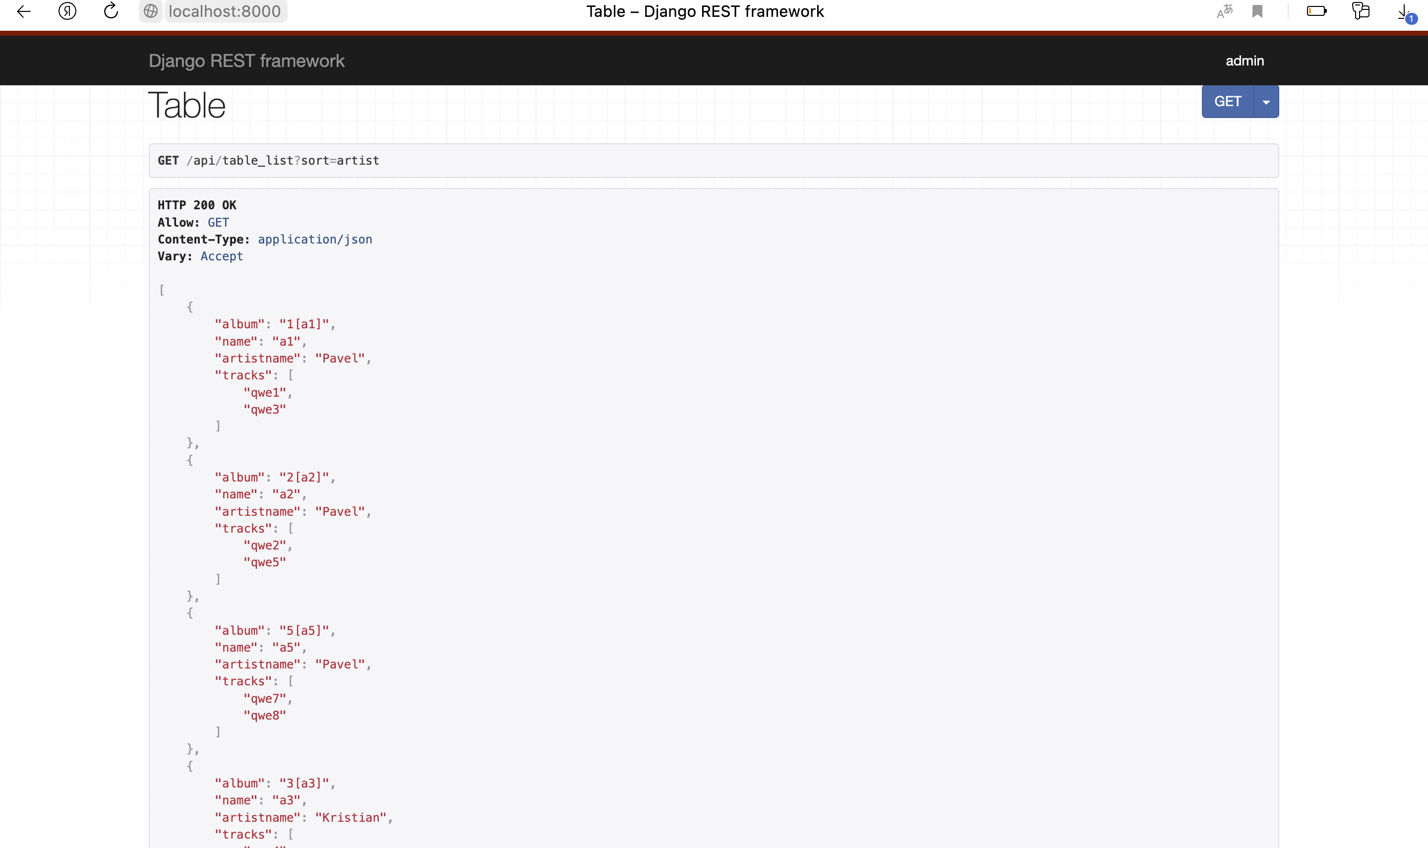
Task: Check the battery status indicator
Action: tap(1316, 11)
